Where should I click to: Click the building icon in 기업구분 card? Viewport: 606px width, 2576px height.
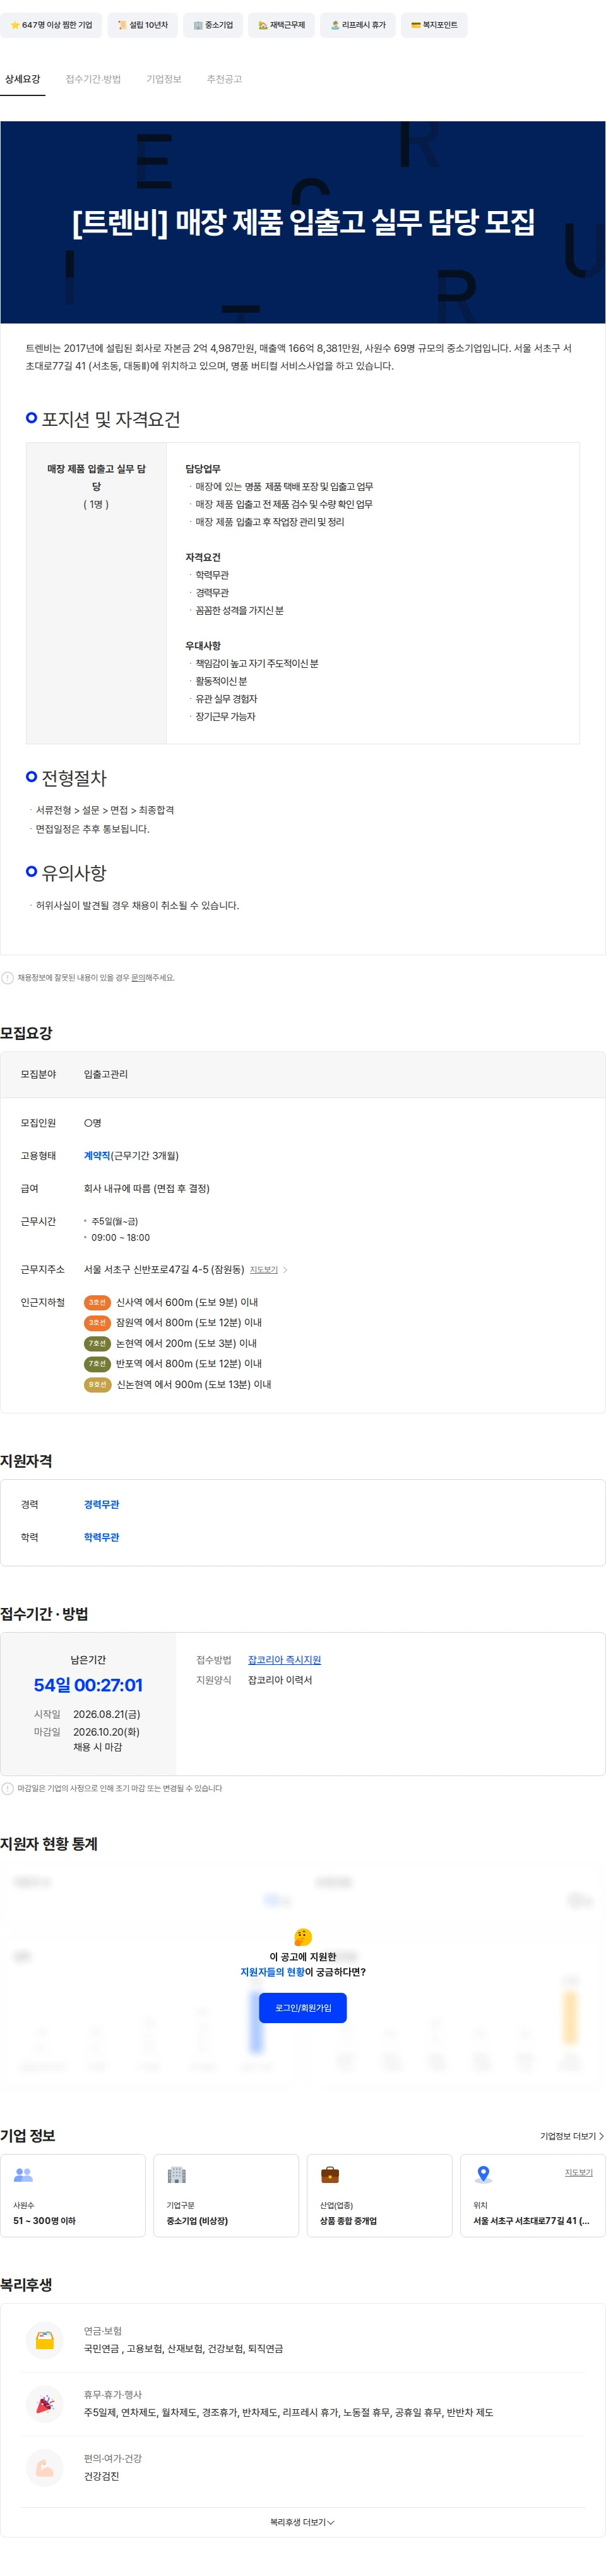(177, 2175)
